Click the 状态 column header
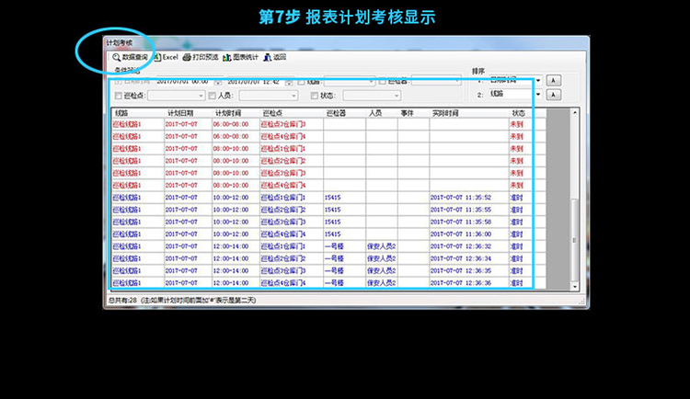The width and height of the screenshot is (690, 399). 519,113
